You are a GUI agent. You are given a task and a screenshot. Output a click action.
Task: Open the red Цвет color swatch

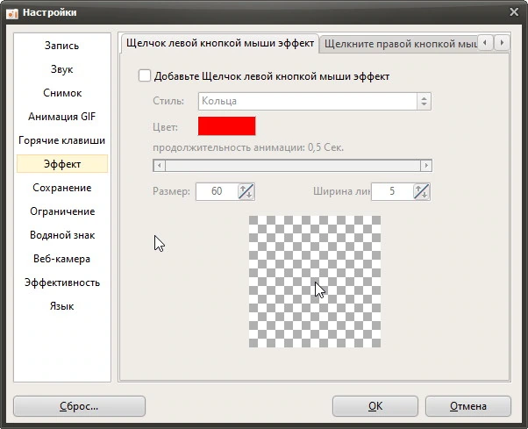point(226,126)
